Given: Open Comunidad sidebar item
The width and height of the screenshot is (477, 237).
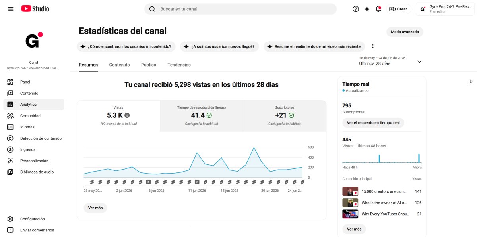Looking at the screenshot, I should tap(34, 116).
